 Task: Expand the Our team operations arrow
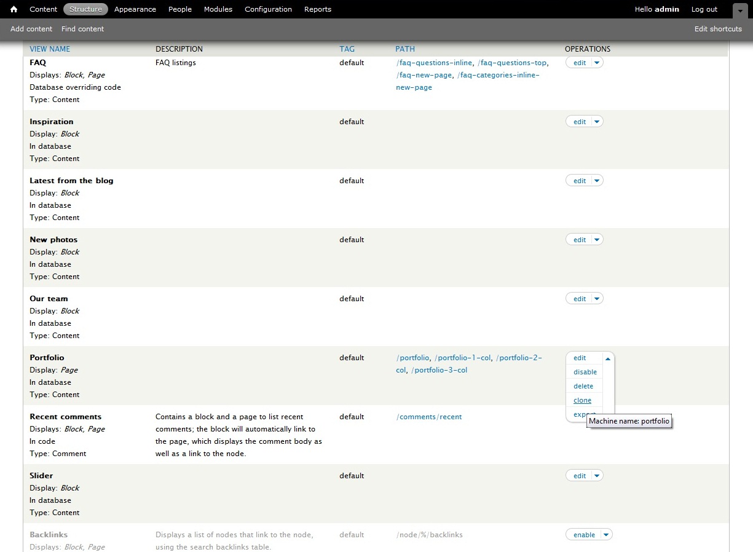[597, 299]
